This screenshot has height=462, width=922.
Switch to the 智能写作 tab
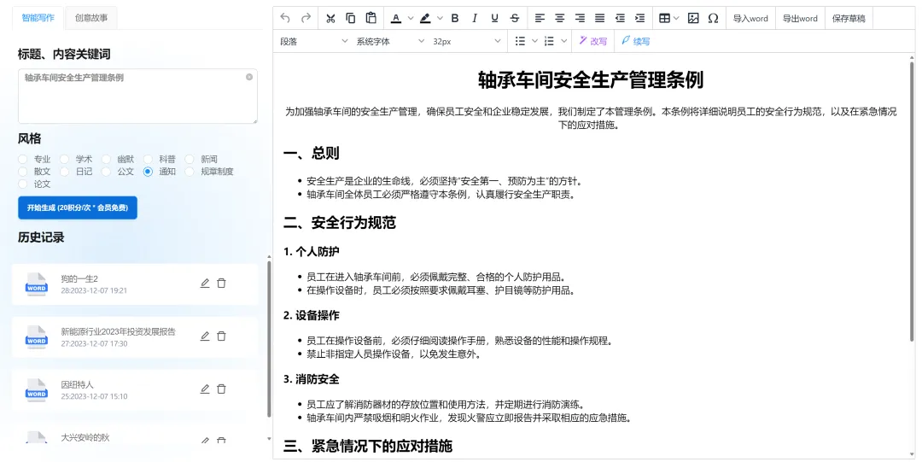pyautogui.click(x=38, y=18)
